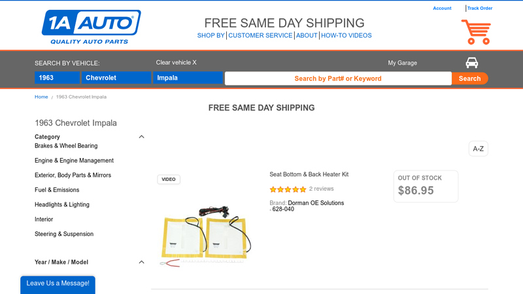Focus the part number or keyword search field
The width and height of the screenshot is (523, 294).
click(337, 78)
